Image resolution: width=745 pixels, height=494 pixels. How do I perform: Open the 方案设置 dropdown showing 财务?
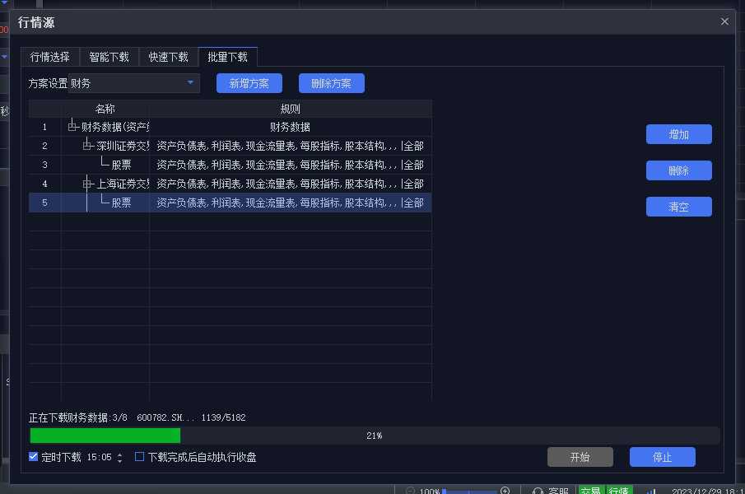pos(134,83)
